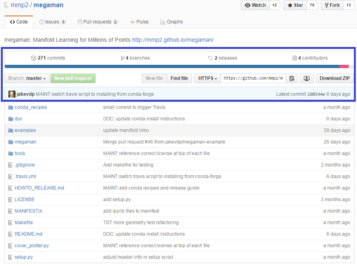
Task: Open the covar_plotter.py file link
Action: [x=32, y=245]
